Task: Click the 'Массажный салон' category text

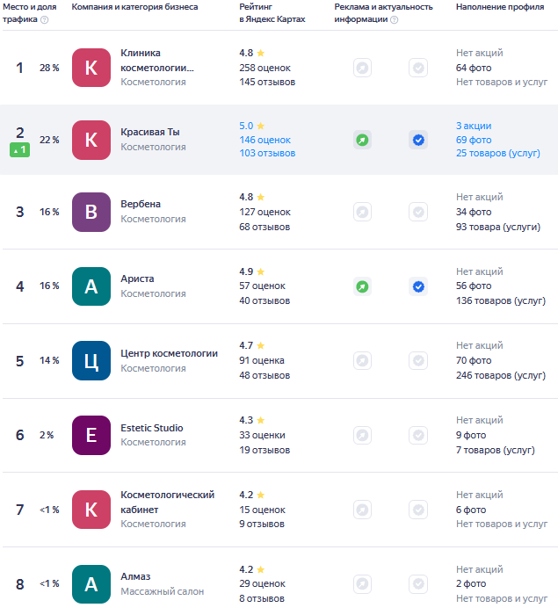Action: pyautogui.click(x=162, y=591)
